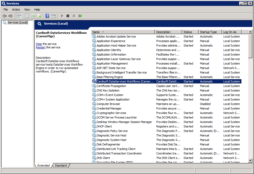Viewport: 254px width, 174px height.
Task: Select the Application Information service row
Action: pos(167,54)
